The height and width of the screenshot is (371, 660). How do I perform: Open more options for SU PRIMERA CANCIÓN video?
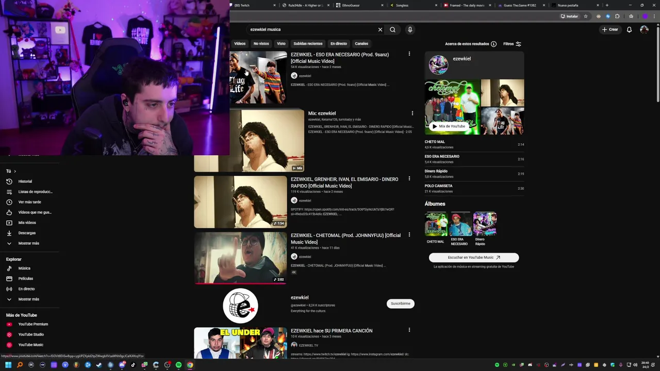click(x=409, y=330)
